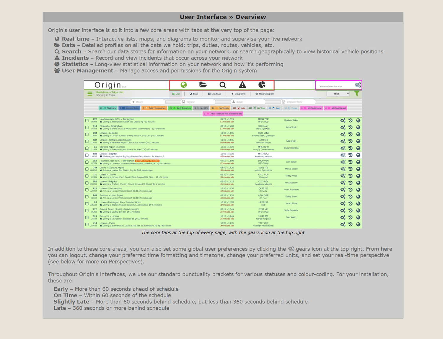Click the gears preferences icon in the Origin header

(358, 85)
